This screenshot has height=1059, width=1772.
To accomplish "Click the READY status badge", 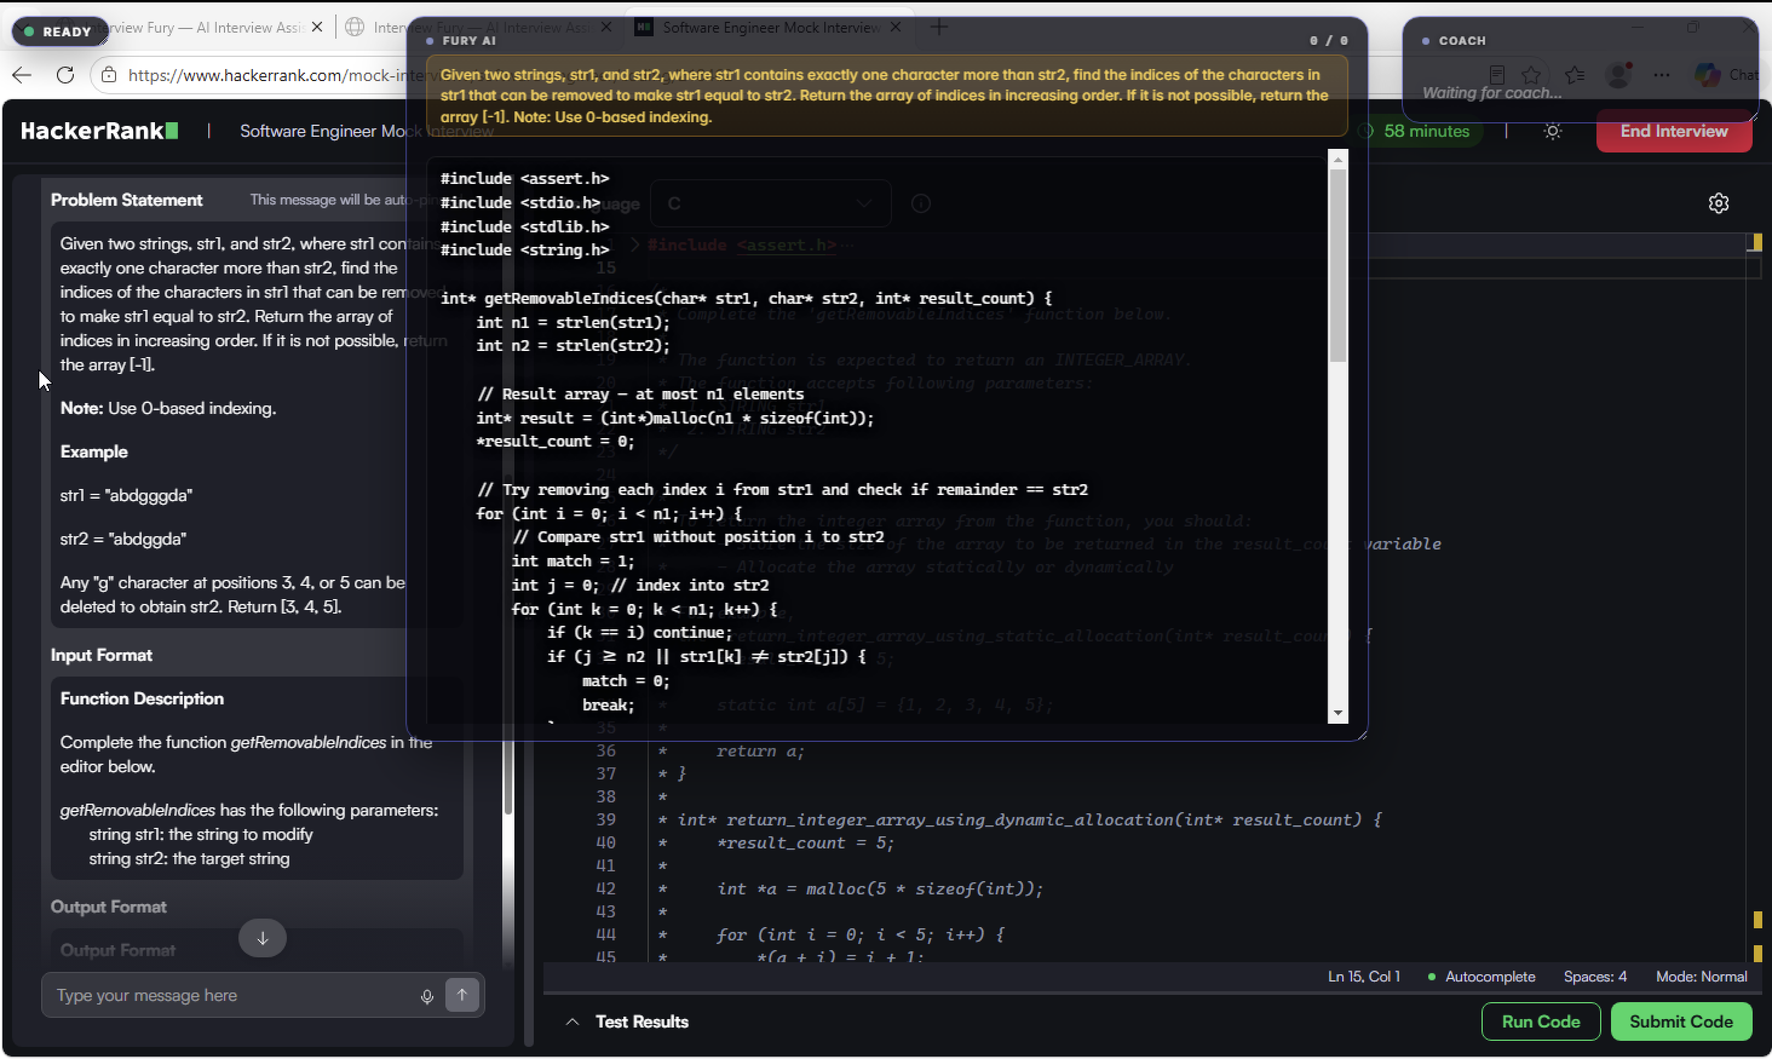I will tap(60, 31).
